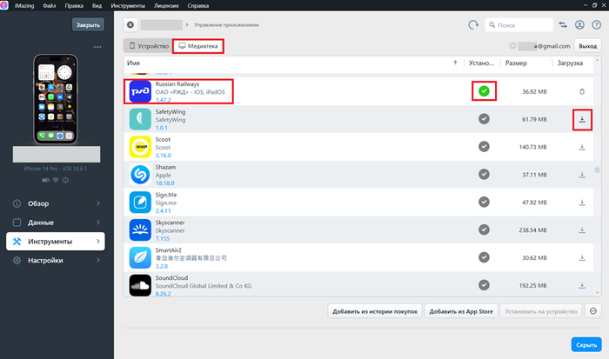609x359 pixels.
Task: Open the transfers arrows icon
Action: (563, 25)
